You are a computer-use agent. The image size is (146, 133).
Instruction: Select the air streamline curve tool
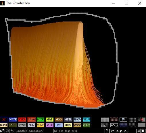(x=114, y=125)
